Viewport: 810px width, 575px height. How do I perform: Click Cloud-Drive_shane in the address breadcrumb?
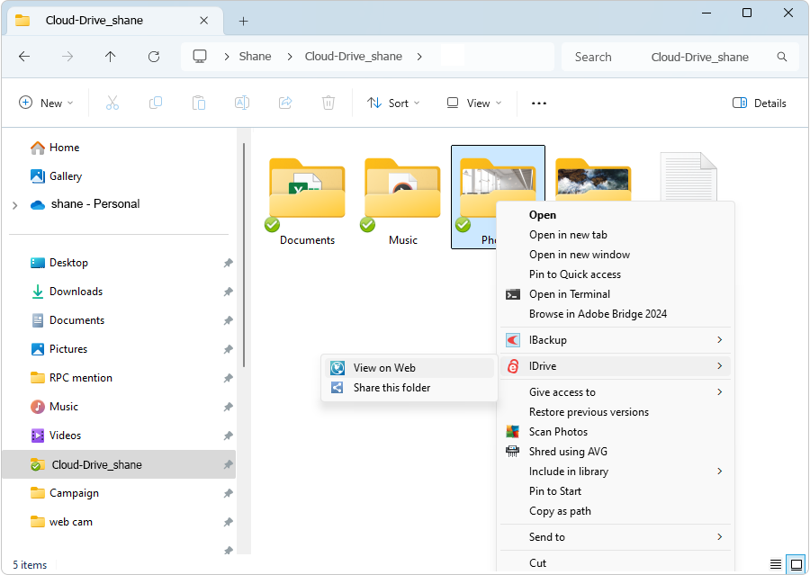click(354, 57)
